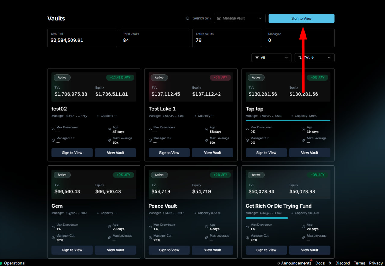The width and height of the screenshot is (385, 266).
Task: Click Sign to View on test02 card
Action: click(72, 153)
